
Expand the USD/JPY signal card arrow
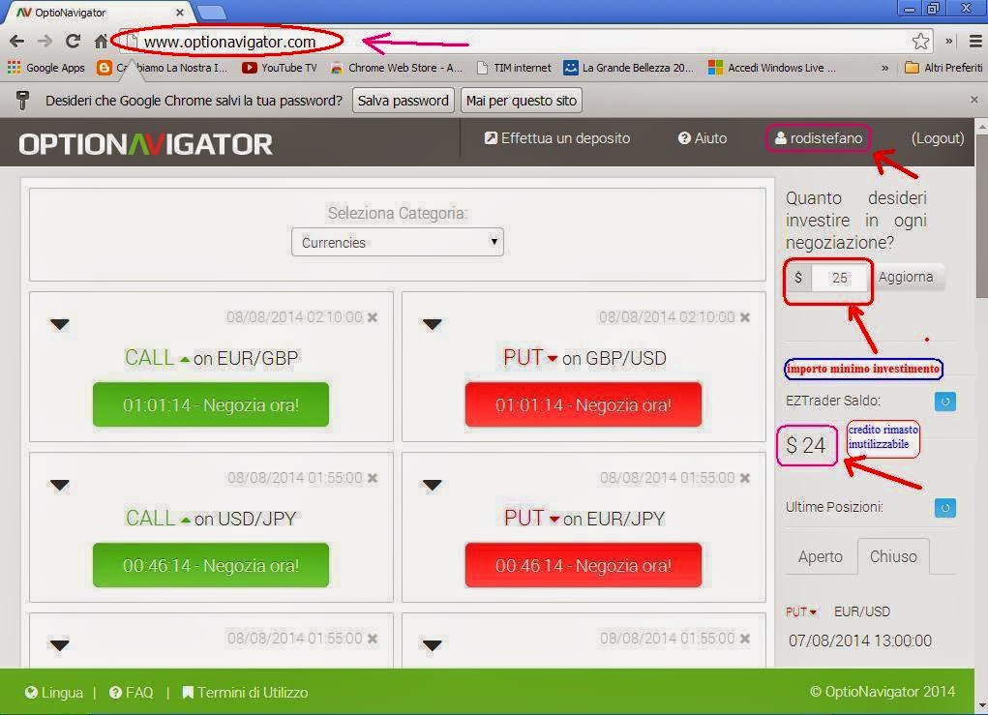point(59,485)
